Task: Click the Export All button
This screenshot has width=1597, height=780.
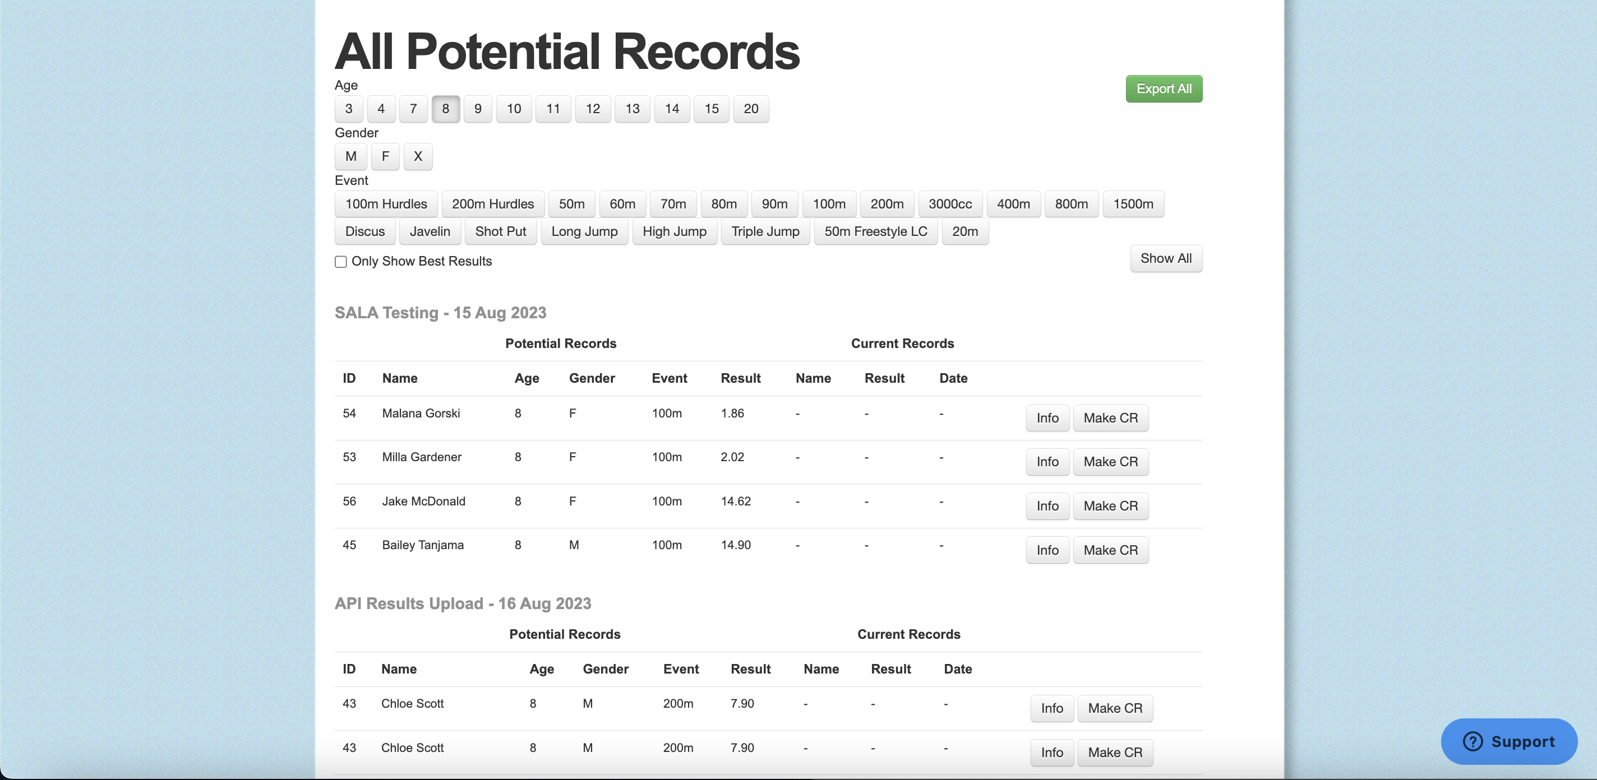Action: point(1164,89)
